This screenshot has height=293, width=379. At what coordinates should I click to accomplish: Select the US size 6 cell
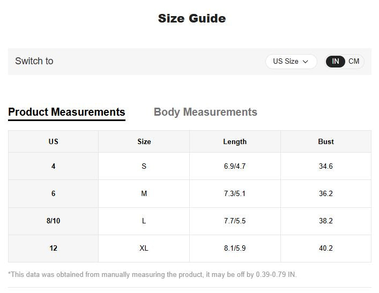tap(53, 193)
